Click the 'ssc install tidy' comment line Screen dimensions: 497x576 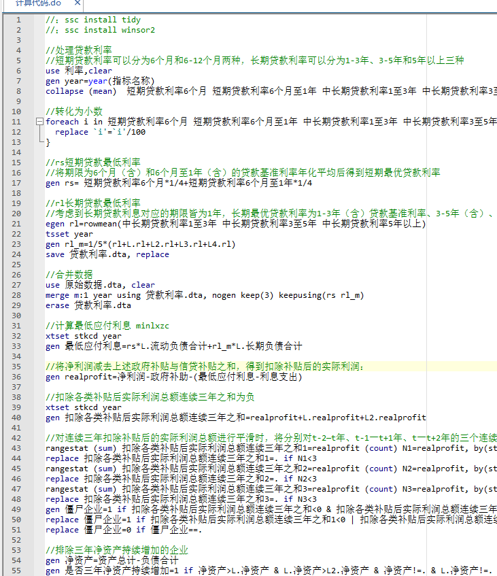93,20
